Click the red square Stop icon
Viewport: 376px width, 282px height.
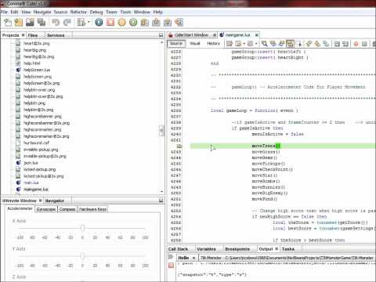tap(110, 23)
